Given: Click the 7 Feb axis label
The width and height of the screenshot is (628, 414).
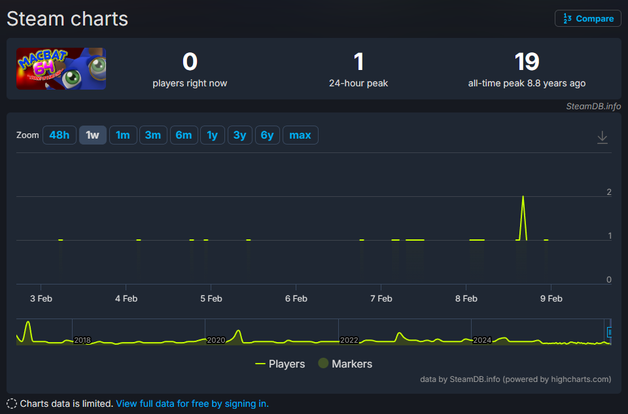Looking at the screenshot, I should pos(381,299).
